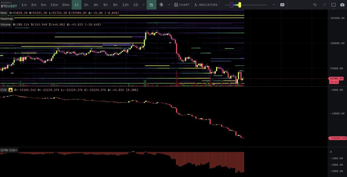Adjust the heatmap intensity slider handle
347x177 pixels.
(x=240, y=5)
